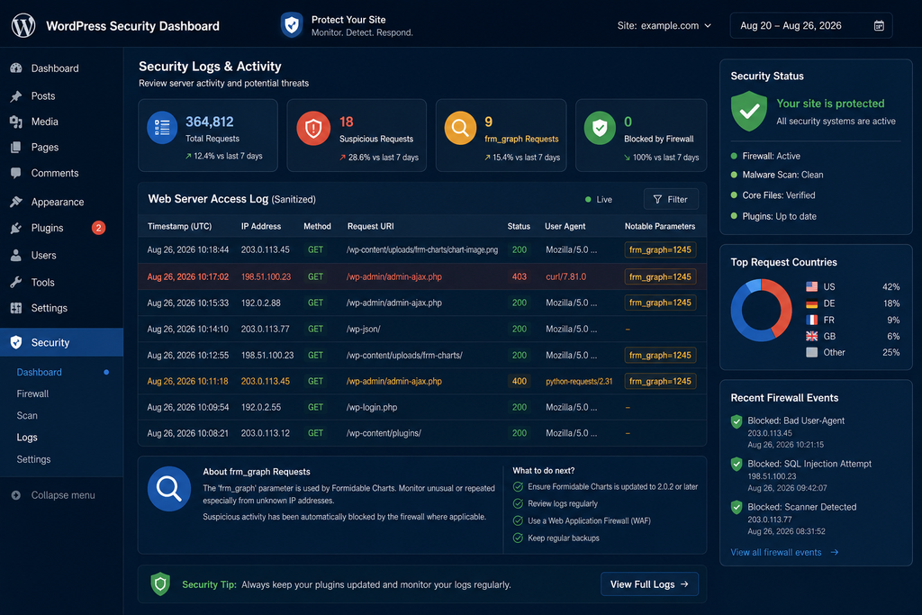
Task: Click shield icon beside Blocked: Bad User-Agent
Action: (737, 421)
